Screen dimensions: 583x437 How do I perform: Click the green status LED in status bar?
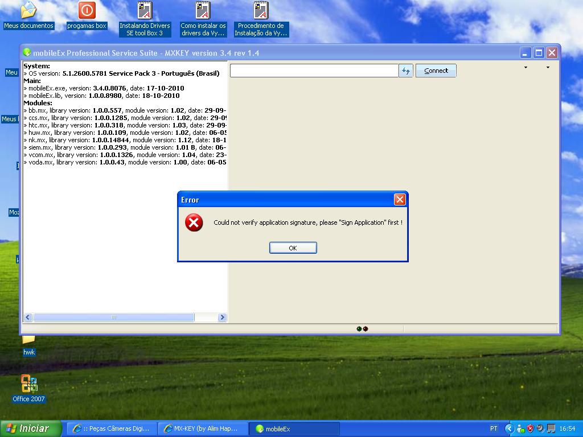pyautogui.click(x=359, y=328)
